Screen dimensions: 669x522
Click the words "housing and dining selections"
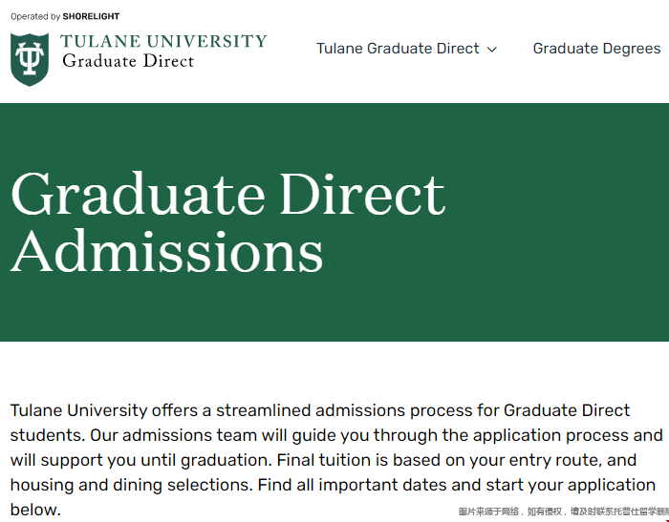[131, 485]
